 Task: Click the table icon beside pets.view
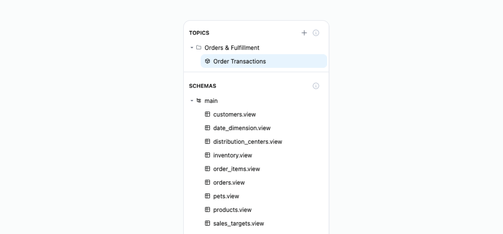pos(207,196)
